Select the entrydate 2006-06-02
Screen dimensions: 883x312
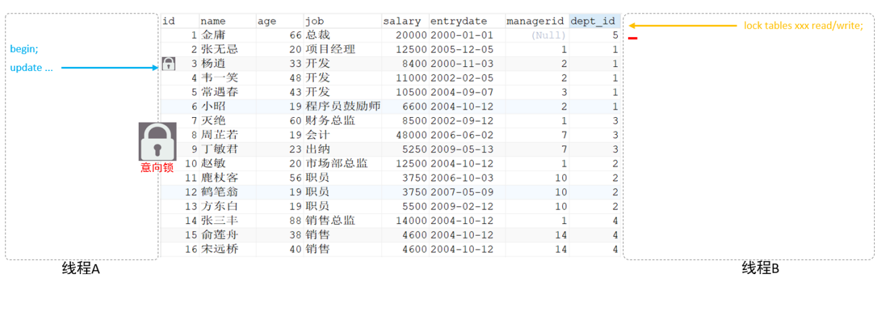462,135
